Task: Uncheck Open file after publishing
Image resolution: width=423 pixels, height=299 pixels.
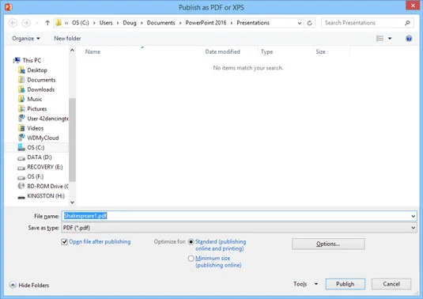Action: coord(64,242)
